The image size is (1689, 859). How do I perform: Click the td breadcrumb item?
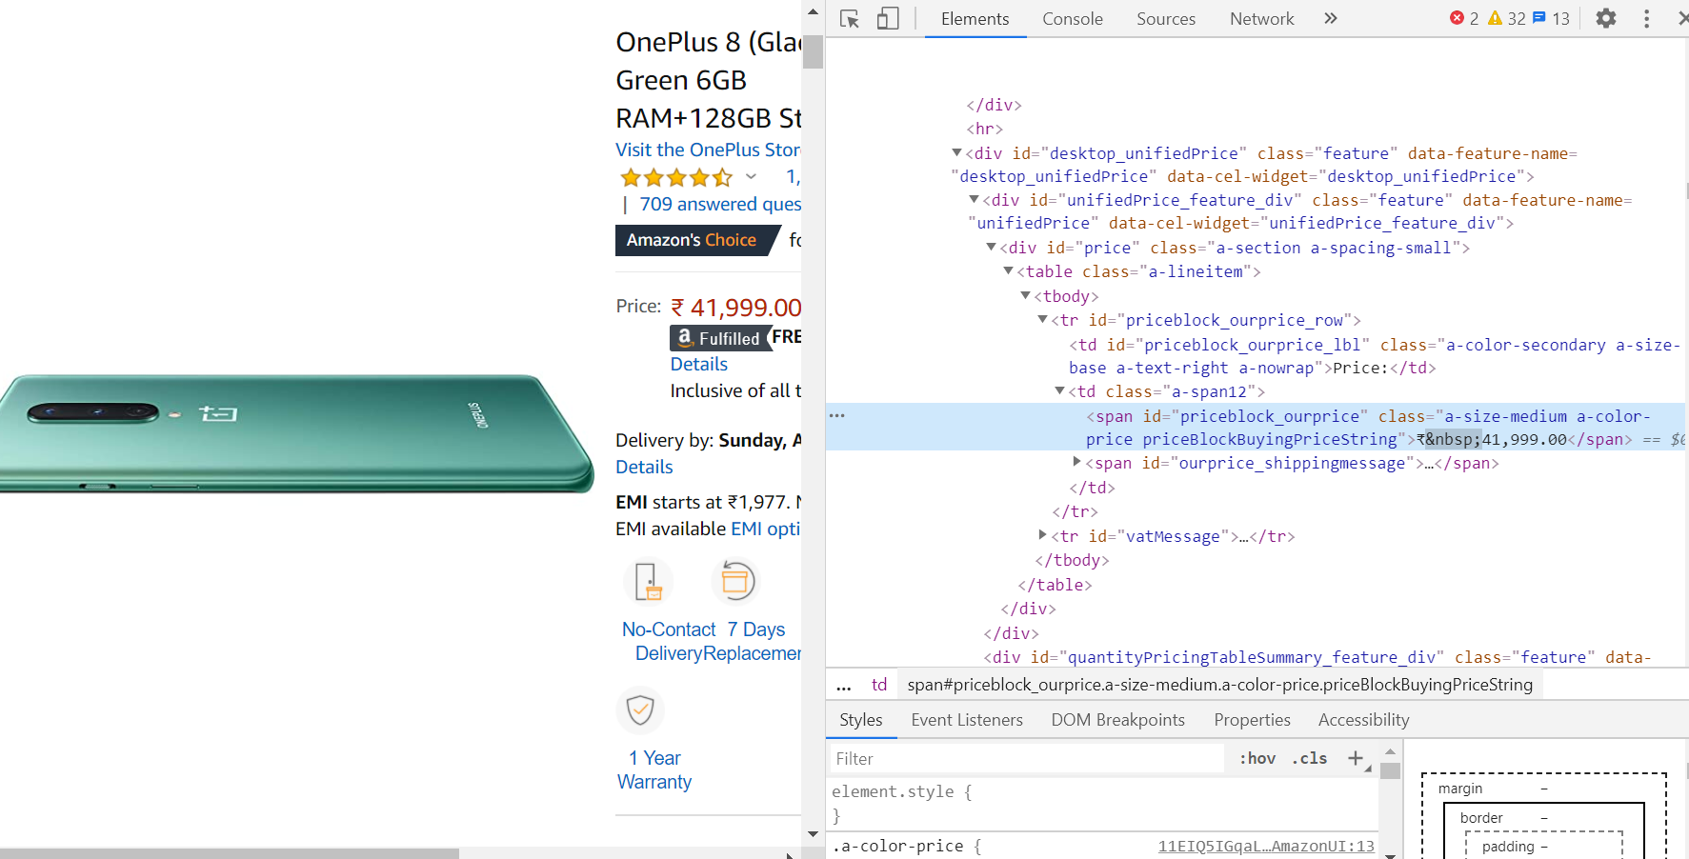coord(879,685)
